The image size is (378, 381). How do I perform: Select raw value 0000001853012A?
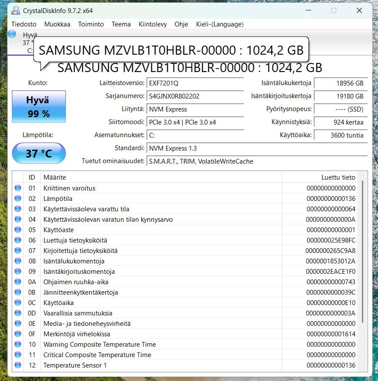pyautogui.click(x=330, y=261)
